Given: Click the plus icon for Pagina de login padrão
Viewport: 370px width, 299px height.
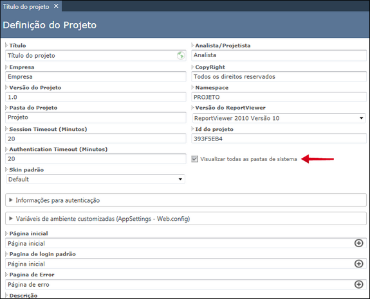Looking at the screenshot, I should (x=358, y=264).
